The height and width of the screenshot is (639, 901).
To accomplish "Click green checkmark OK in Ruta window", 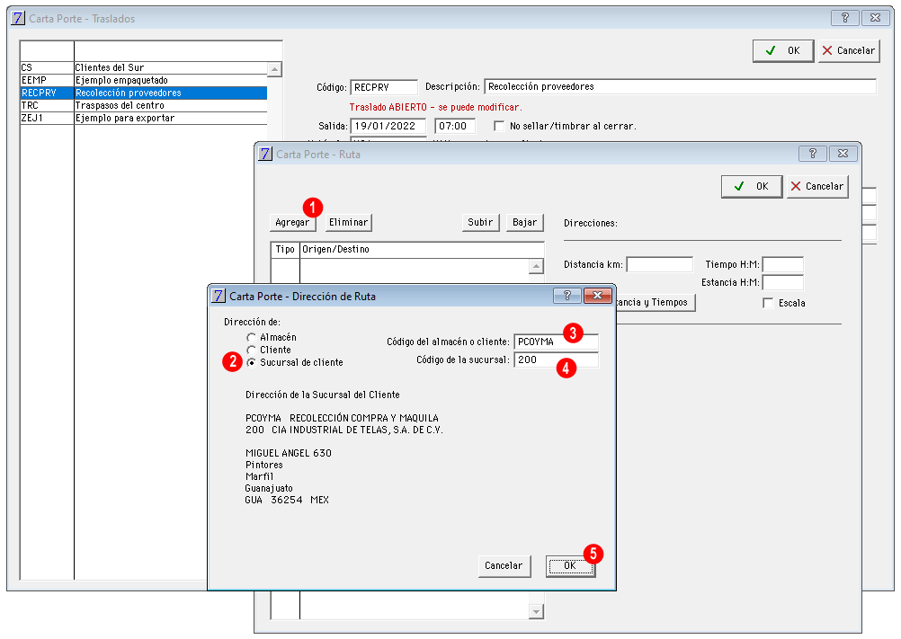I will click(752, 187).
